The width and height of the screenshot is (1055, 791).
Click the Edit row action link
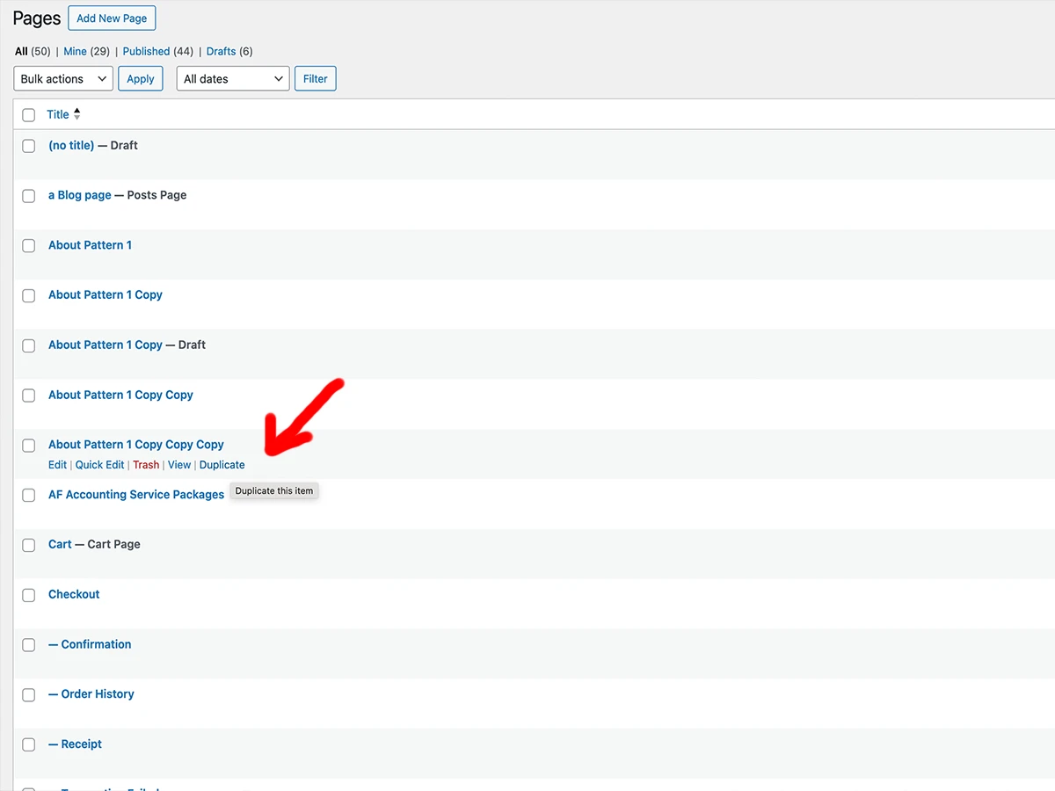pos(57,465)
